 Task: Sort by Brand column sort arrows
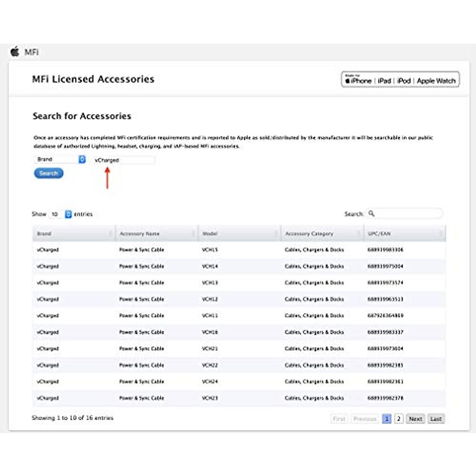110,234
